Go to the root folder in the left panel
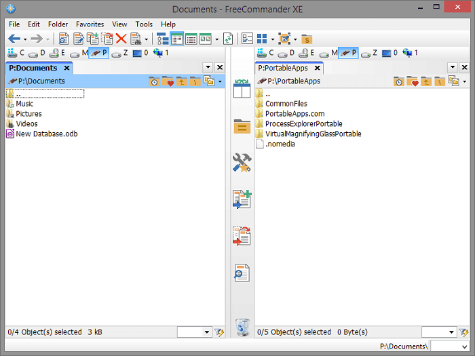This screenshot has height=356, width=475. [x=195, y=81]
